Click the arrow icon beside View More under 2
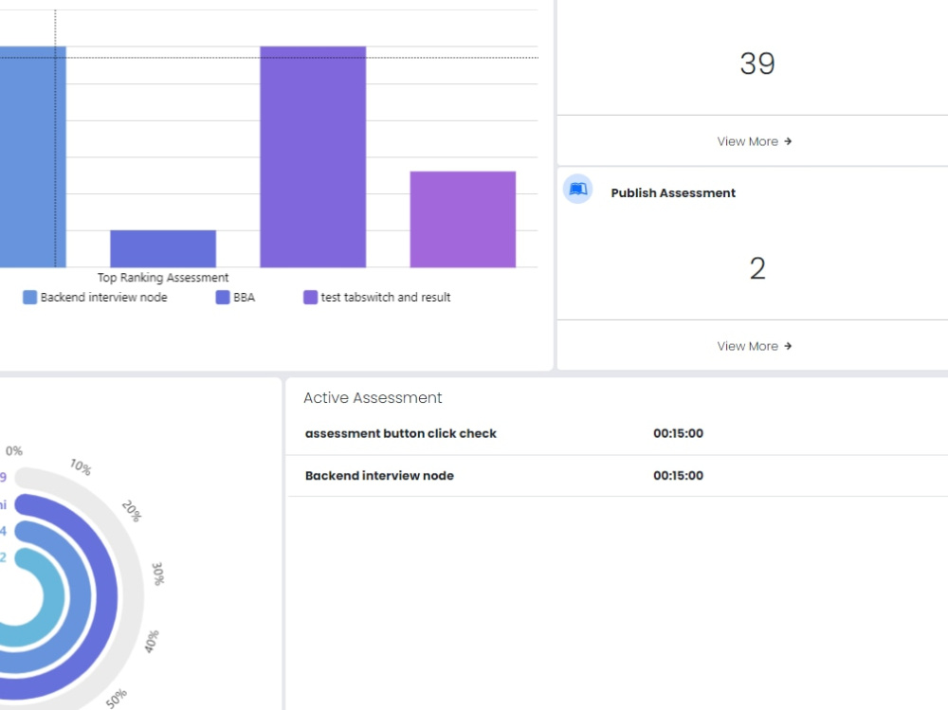 click(x=788, y=347)
